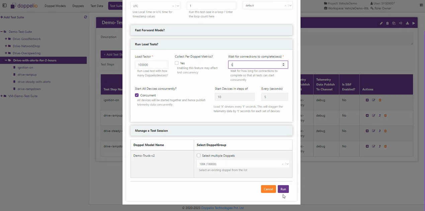The height and width of the screenshot is (211, 425).
Task: Expand the Drive-Overspeeding tree node
Action: 6,53
